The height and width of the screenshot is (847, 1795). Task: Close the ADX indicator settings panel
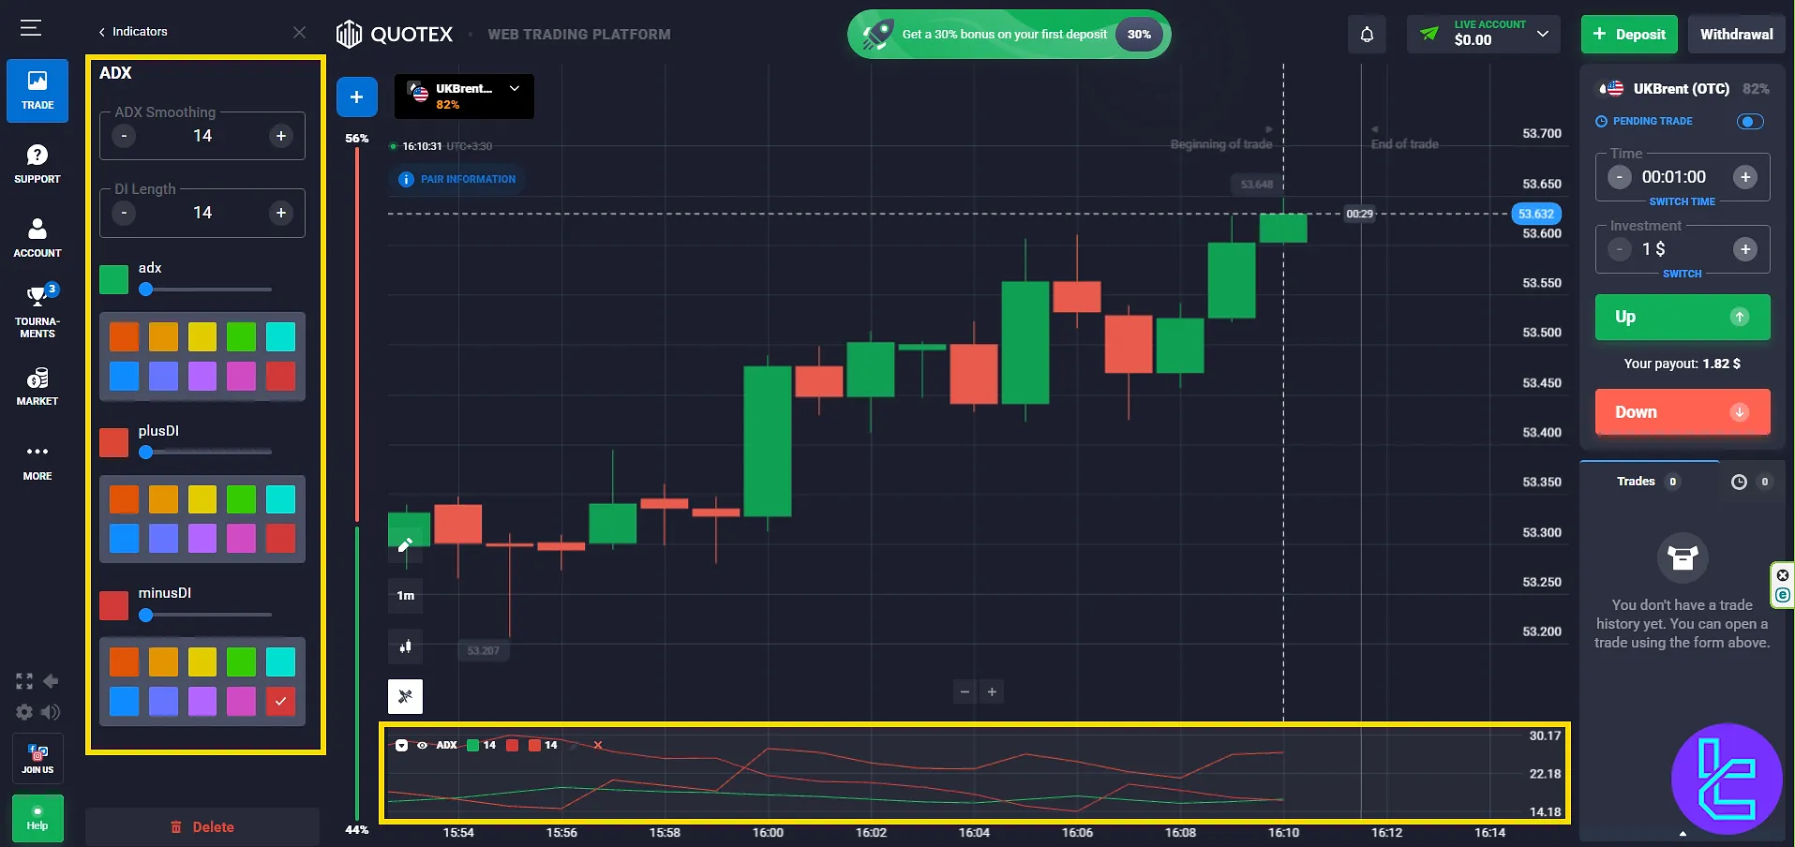click(x=299, y=32)
